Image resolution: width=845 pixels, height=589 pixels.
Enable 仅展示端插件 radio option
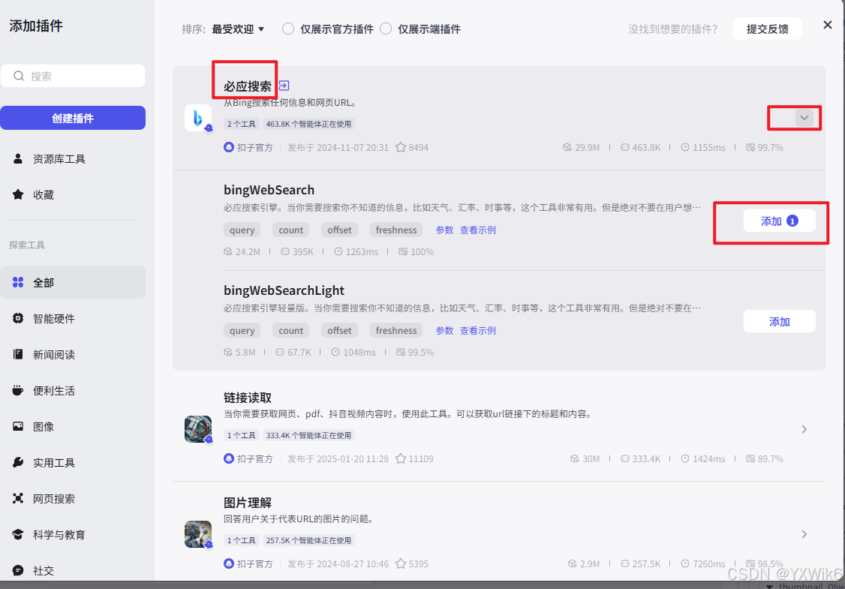386,29
